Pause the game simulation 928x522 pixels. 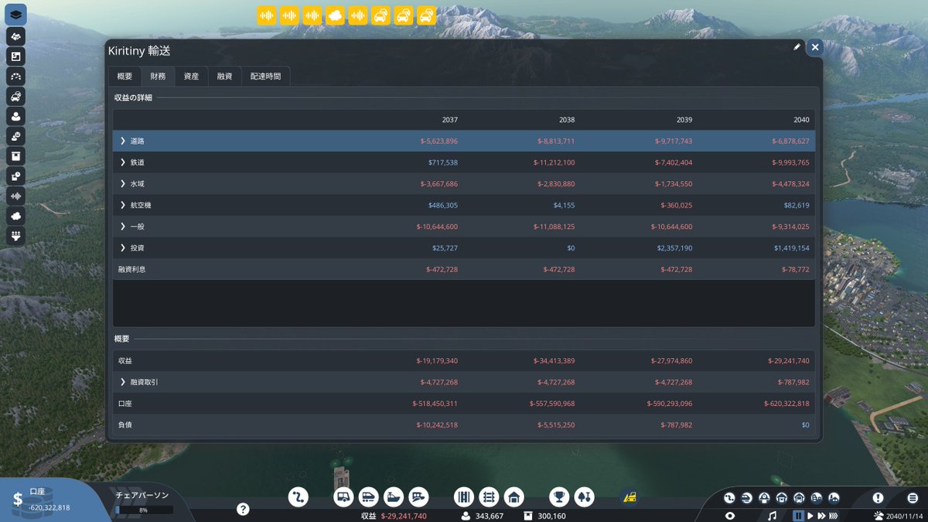(797, 516)
